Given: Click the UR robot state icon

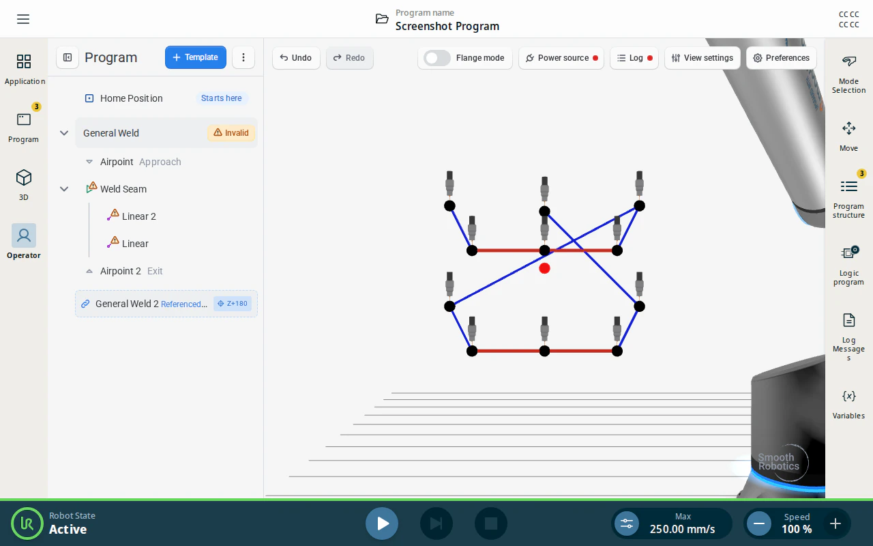Looking at the screenshot, I should [27, 523].
